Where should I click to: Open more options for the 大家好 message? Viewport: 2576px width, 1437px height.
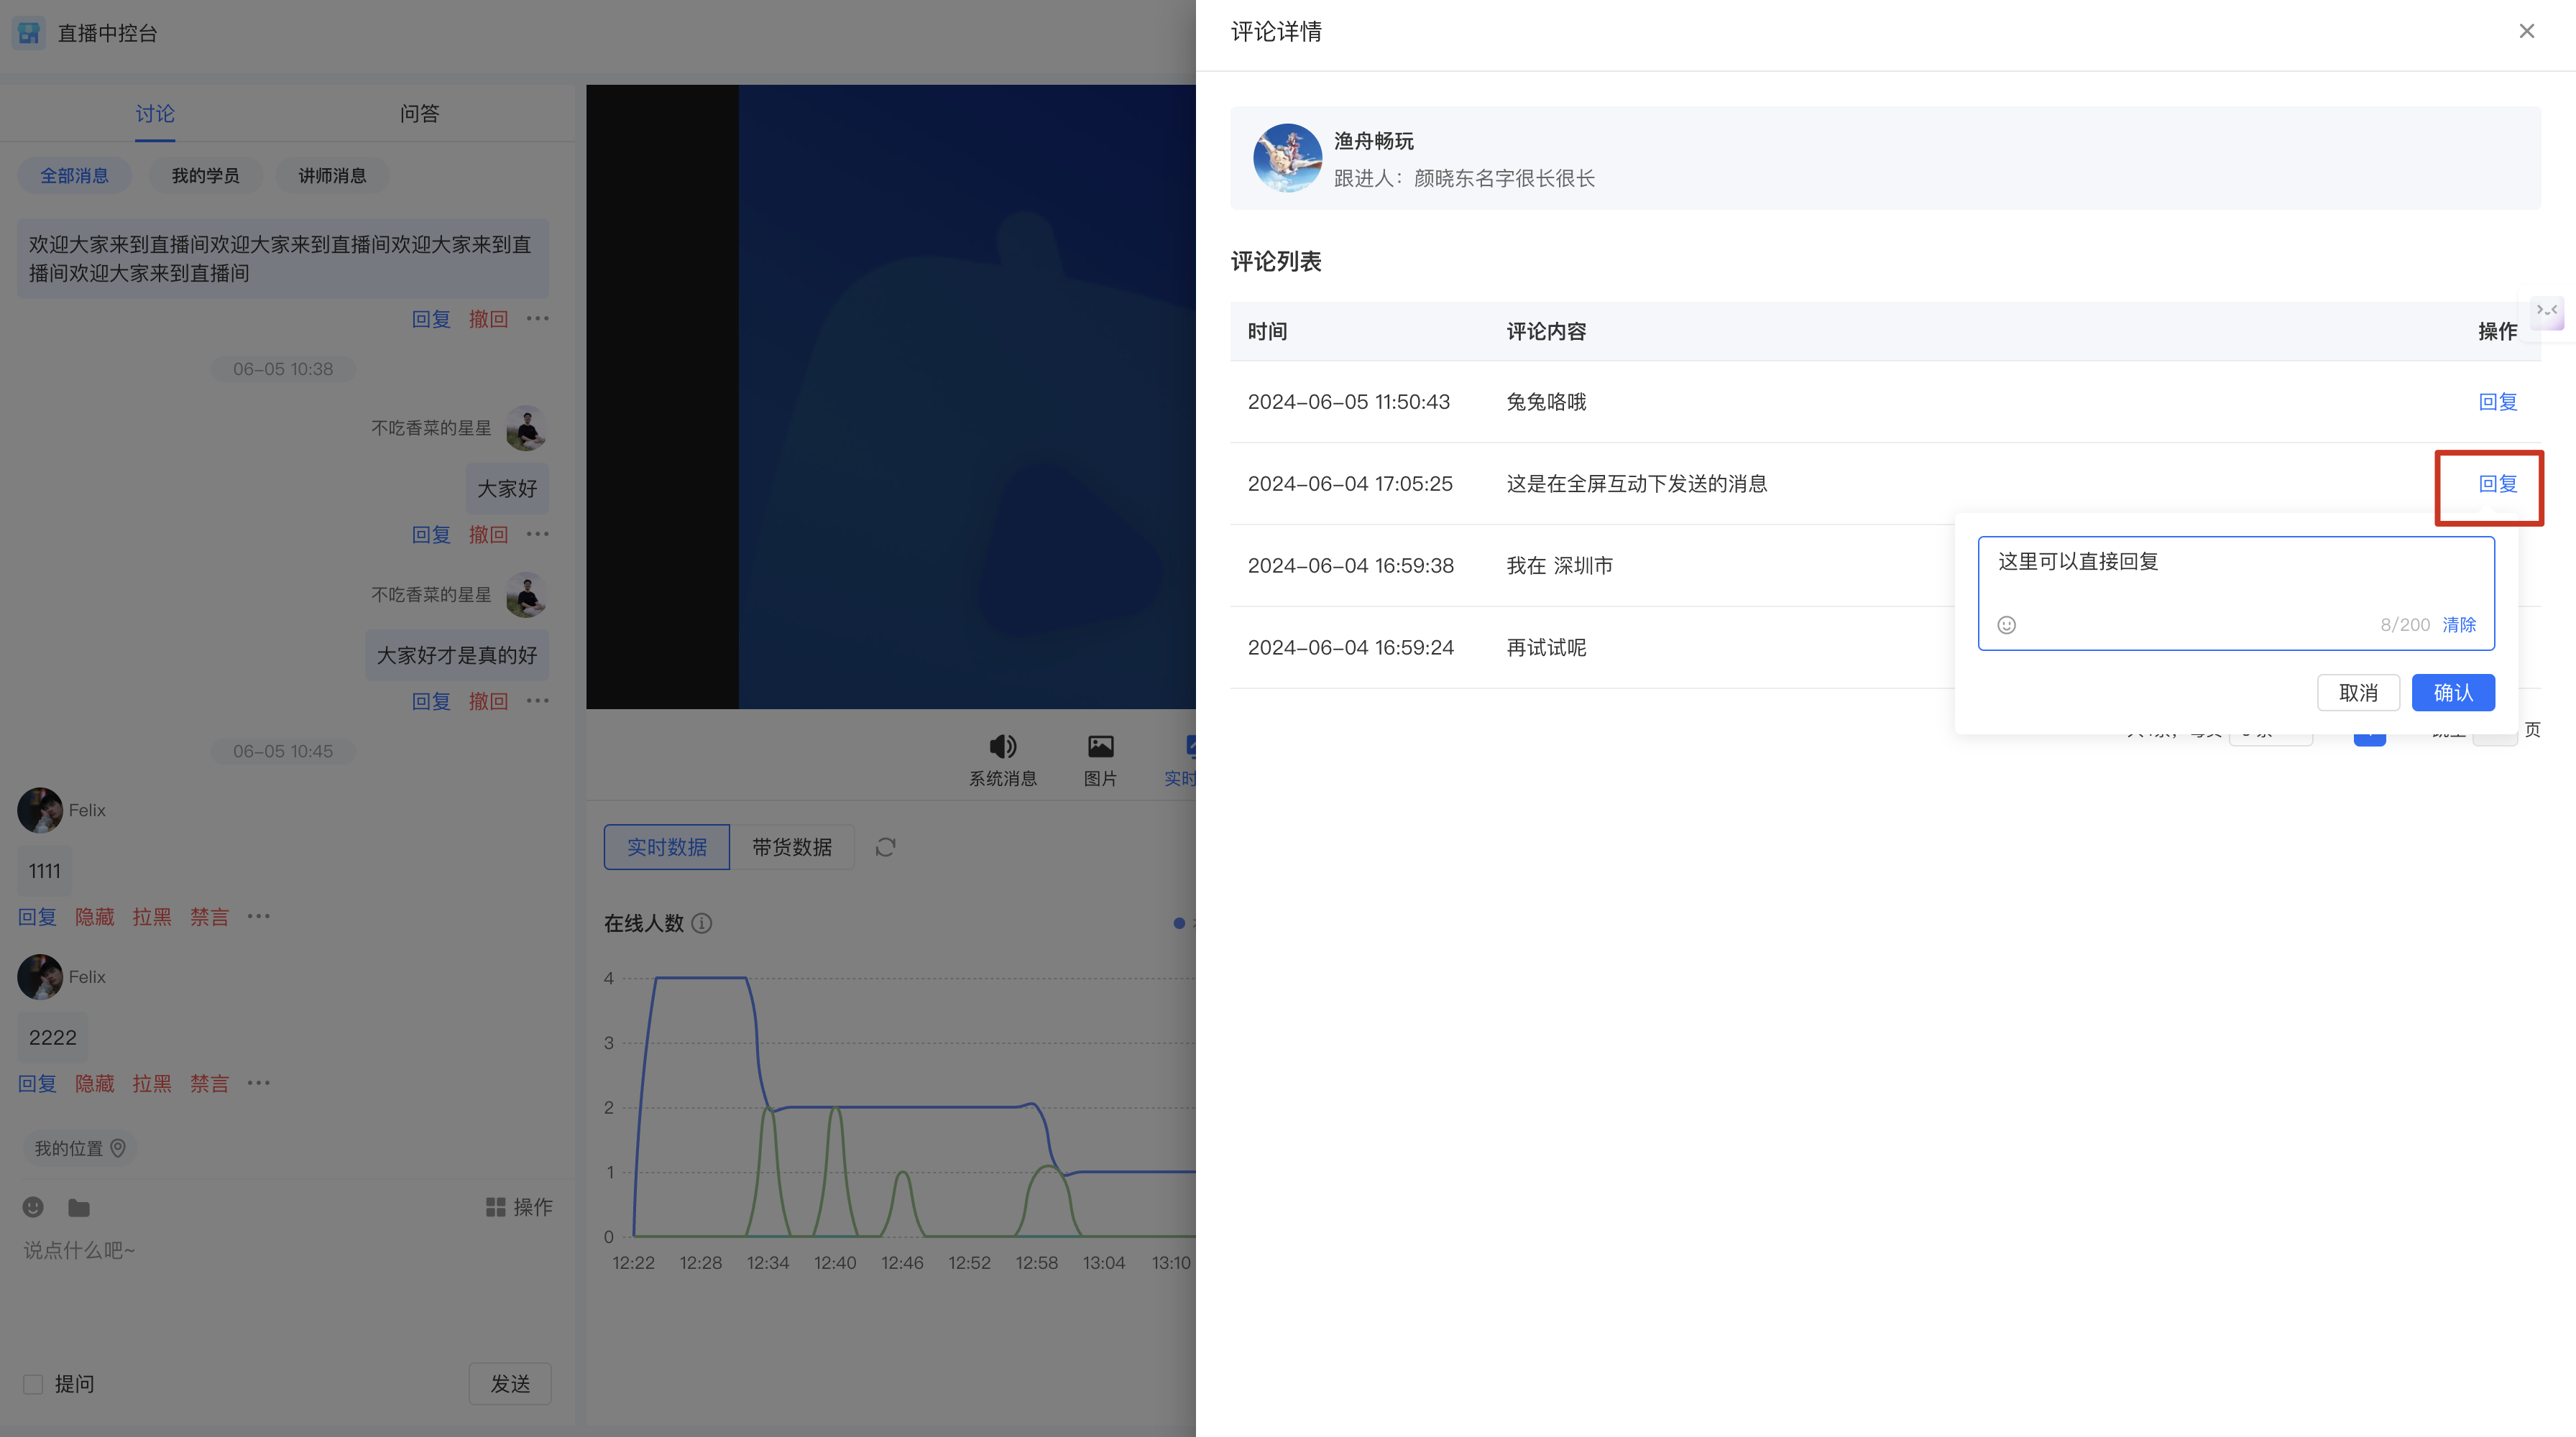[538, 534]
